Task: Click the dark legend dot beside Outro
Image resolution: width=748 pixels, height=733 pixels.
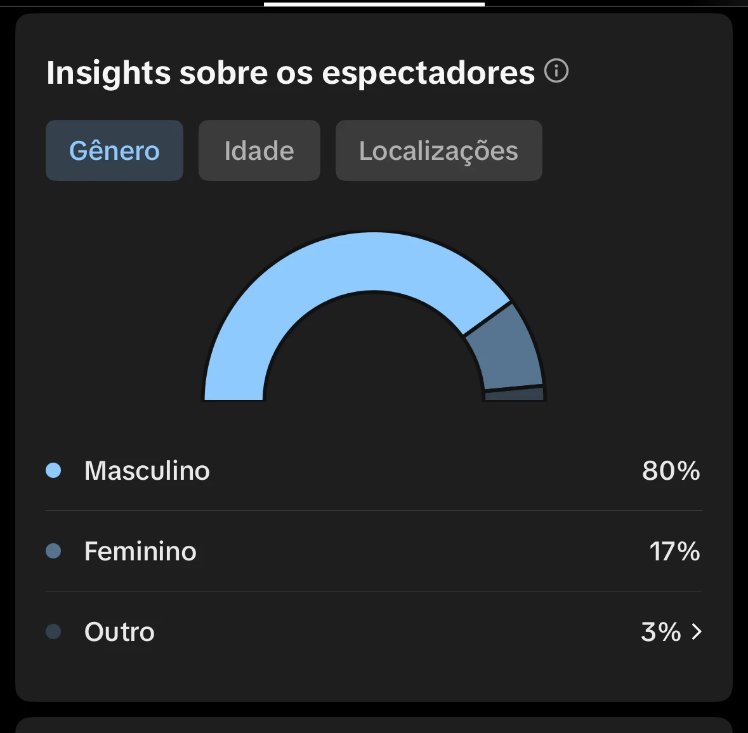Action: (x=53, y=631)
